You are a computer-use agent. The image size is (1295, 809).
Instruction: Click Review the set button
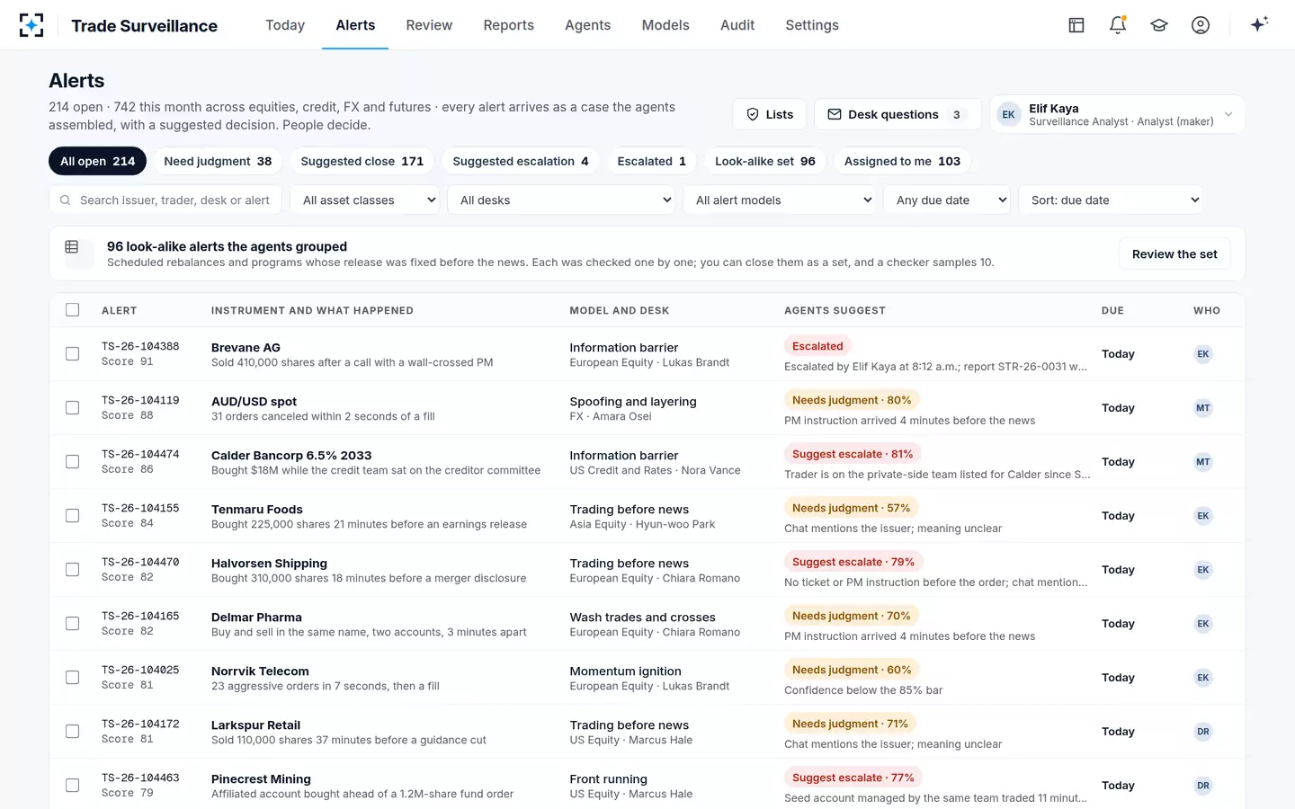click(x=1174, y=254)
